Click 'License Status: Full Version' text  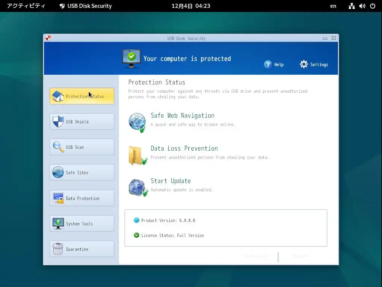[172, 235]
